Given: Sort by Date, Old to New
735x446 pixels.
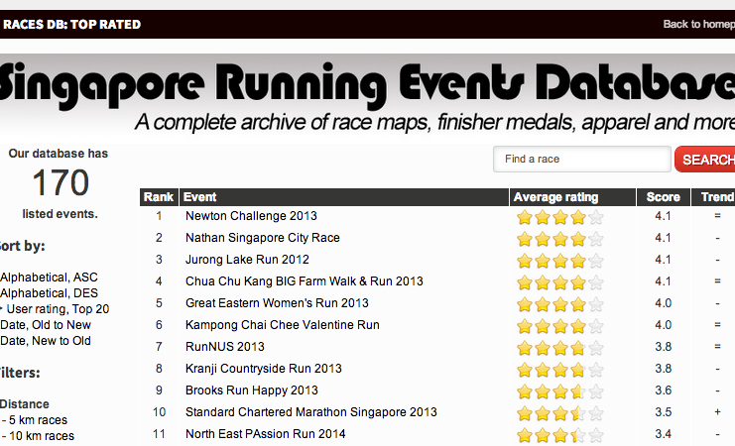Looking at the screenshot, I should 46,325.
